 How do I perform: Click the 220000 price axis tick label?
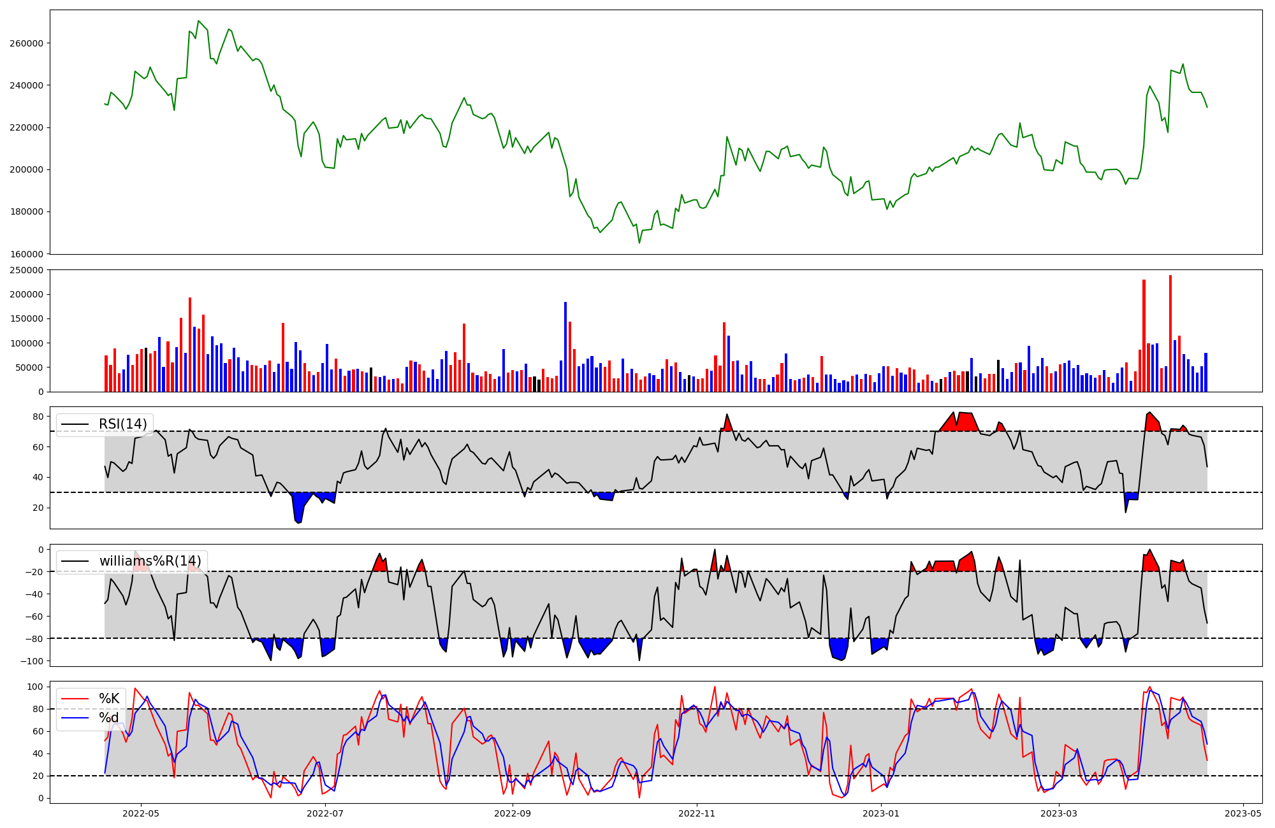point(28,127)
